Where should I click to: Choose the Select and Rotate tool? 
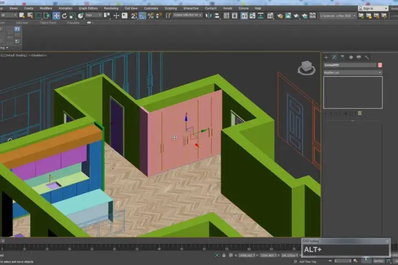coord(64,15)
